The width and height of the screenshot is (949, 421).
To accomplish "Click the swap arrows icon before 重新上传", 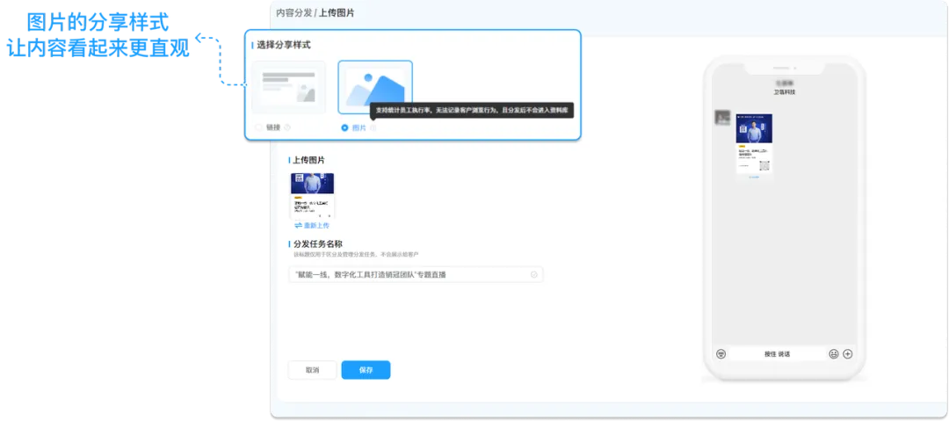I will [x=298, y=226].
